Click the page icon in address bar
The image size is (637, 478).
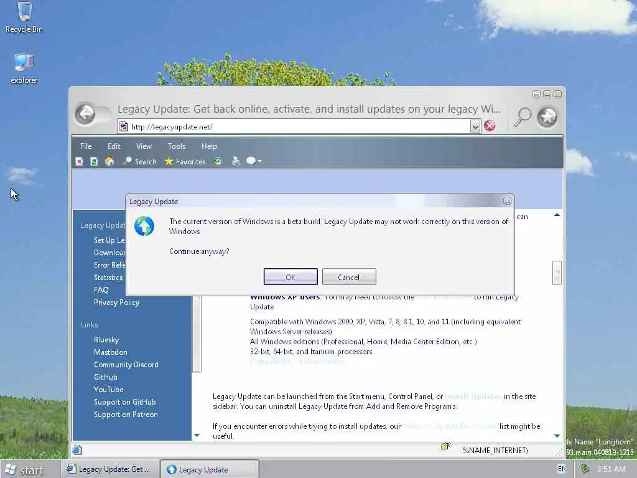coord(124,127)
